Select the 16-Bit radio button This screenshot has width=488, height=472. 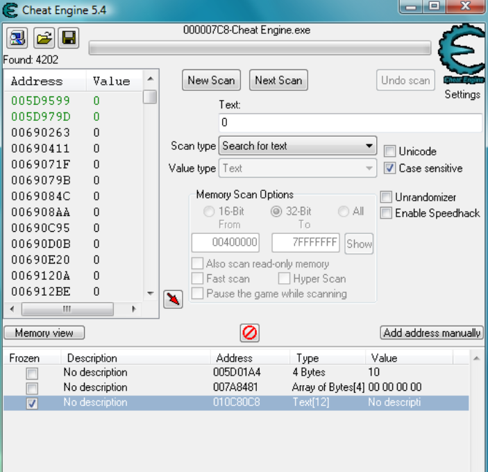209,211
